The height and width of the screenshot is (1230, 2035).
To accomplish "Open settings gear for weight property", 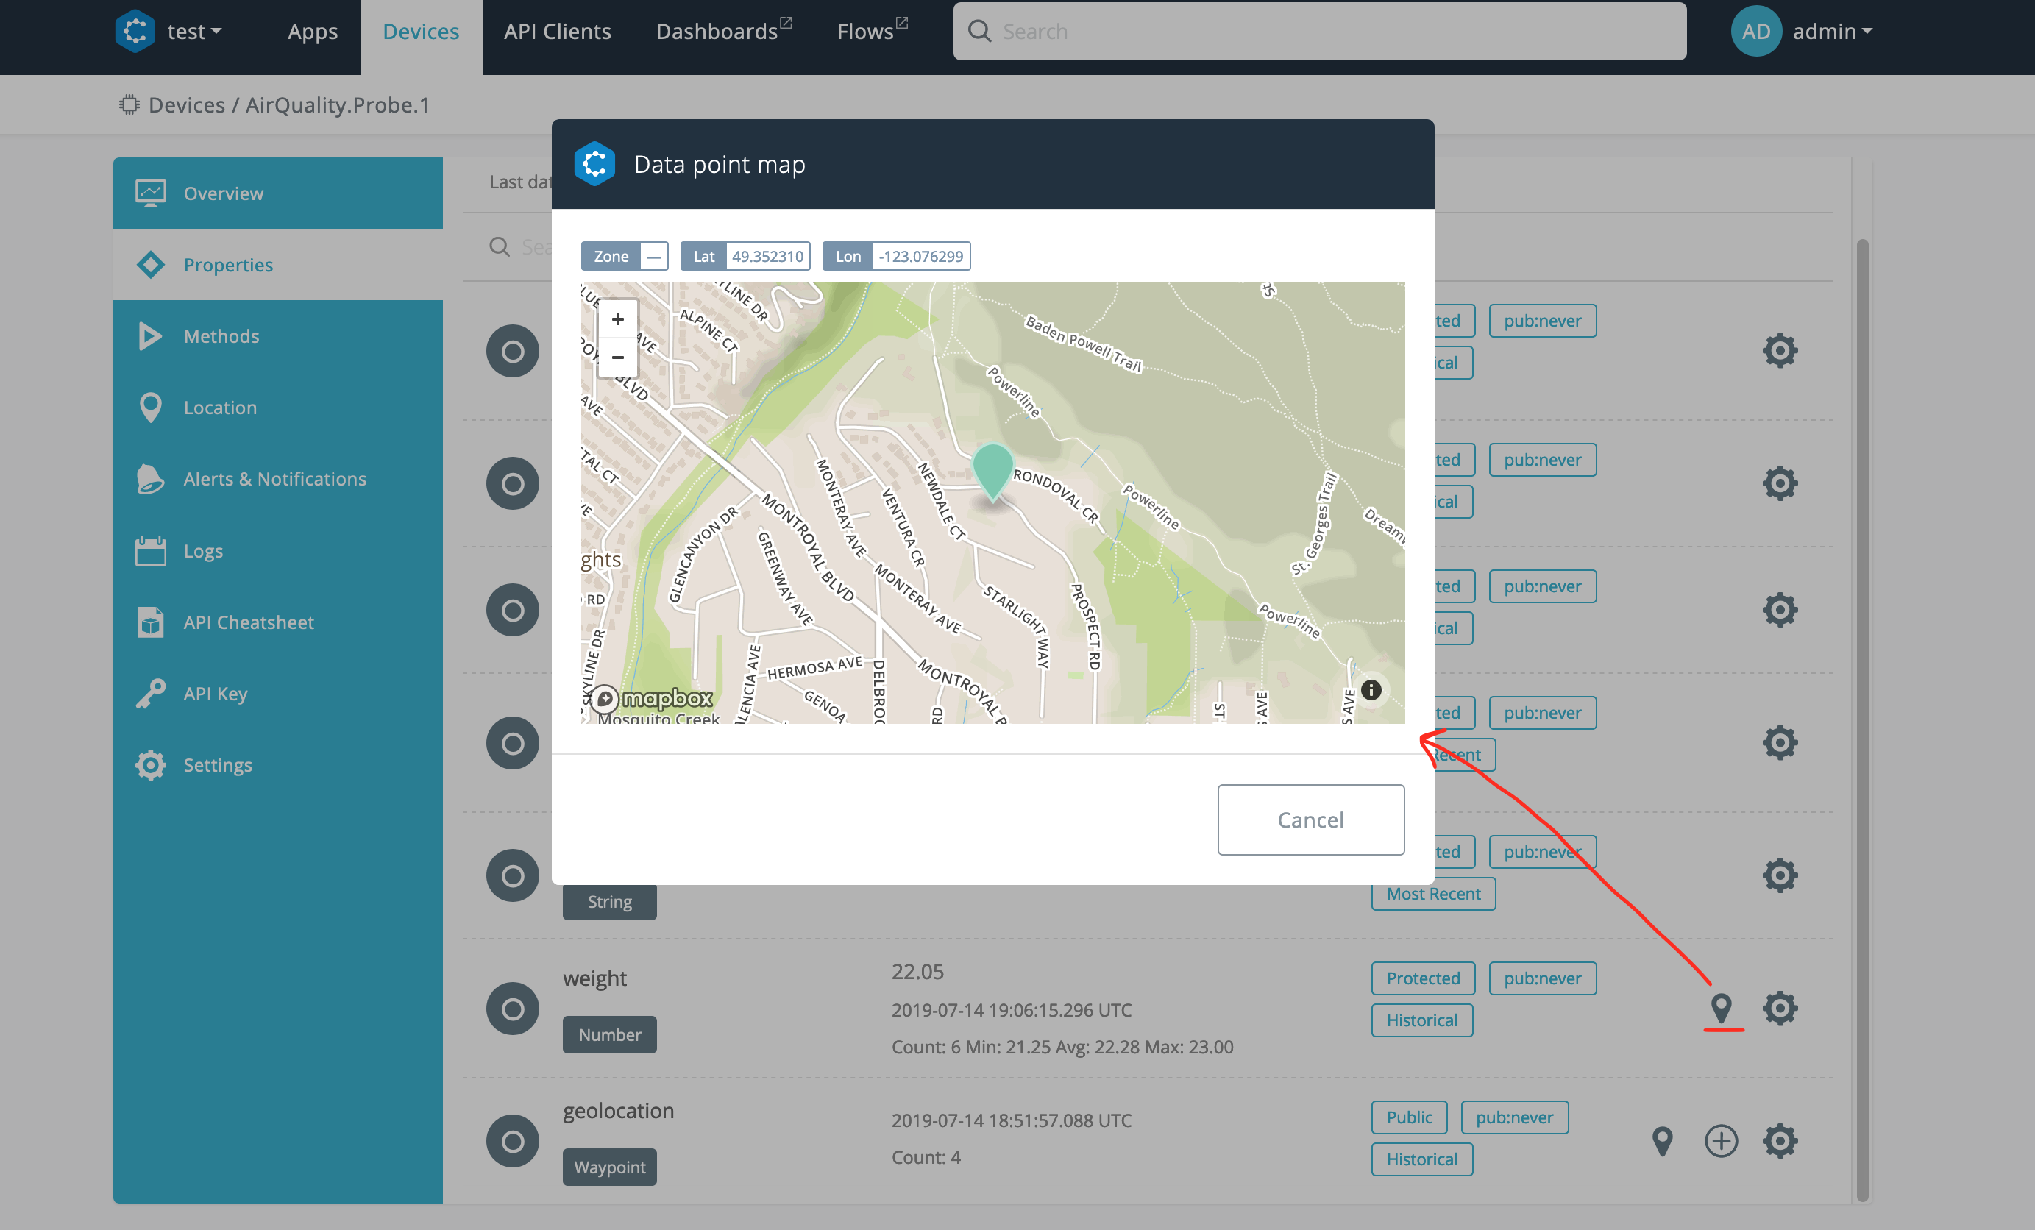I will click(1779, 1008).
